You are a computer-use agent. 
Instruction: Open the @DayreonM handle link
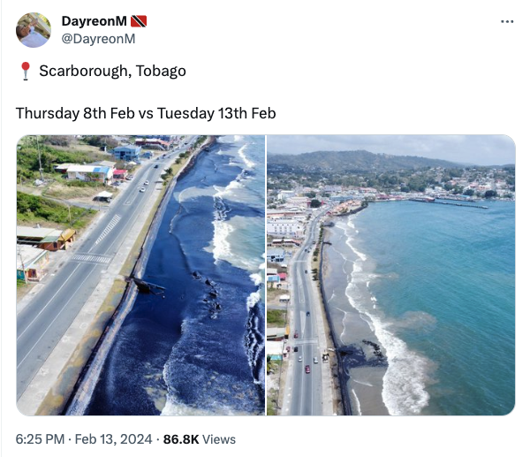pyautogui.click(x=98, y=39)
